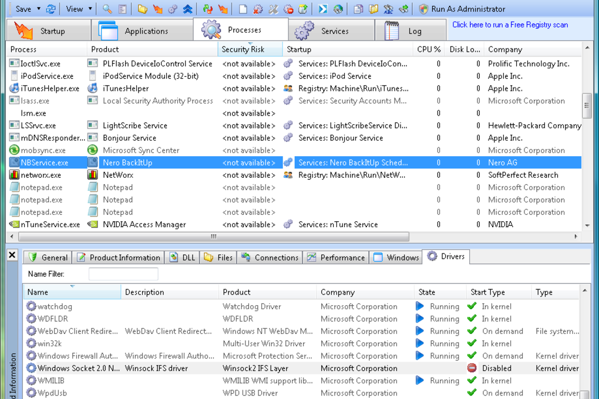Click the gear icon next to watchdog driver
The height and width of the screenshot is (399, 599).
click(31, 306)
